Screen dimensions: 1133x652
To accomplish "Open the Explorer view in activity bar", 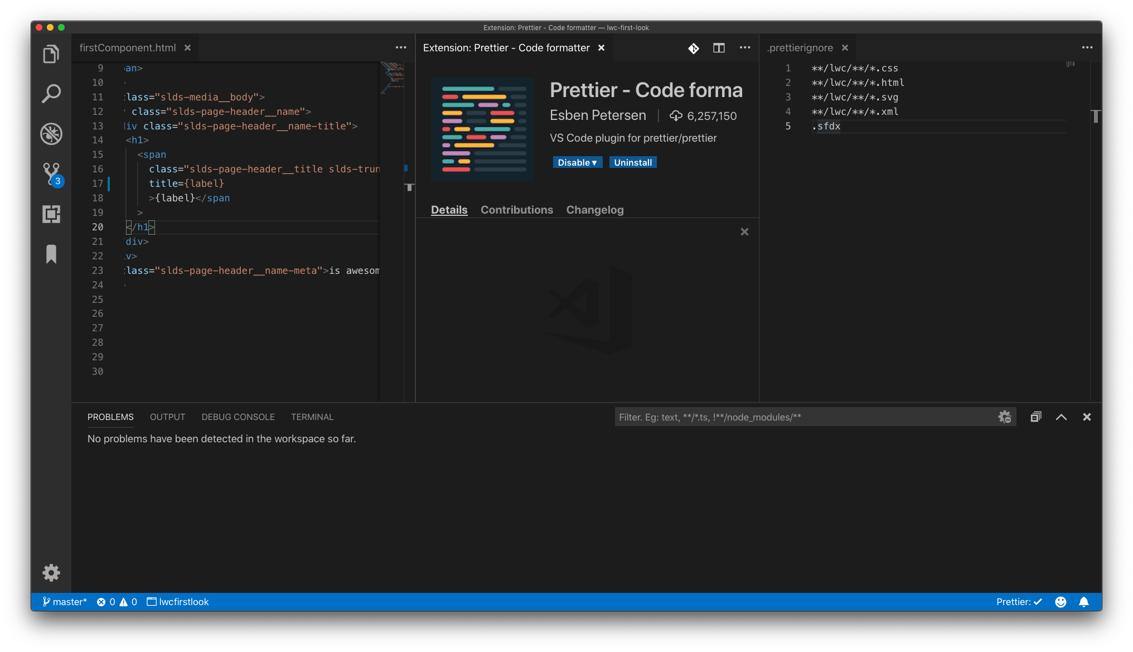I will pyautogui.click(x=51, y=54).
